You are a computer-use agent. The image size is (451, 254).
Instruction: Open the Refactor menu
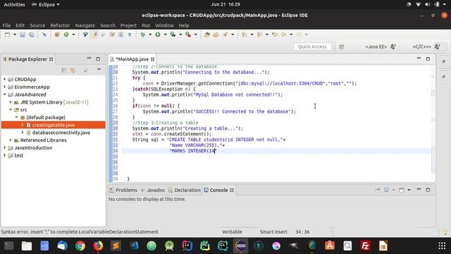60,25
